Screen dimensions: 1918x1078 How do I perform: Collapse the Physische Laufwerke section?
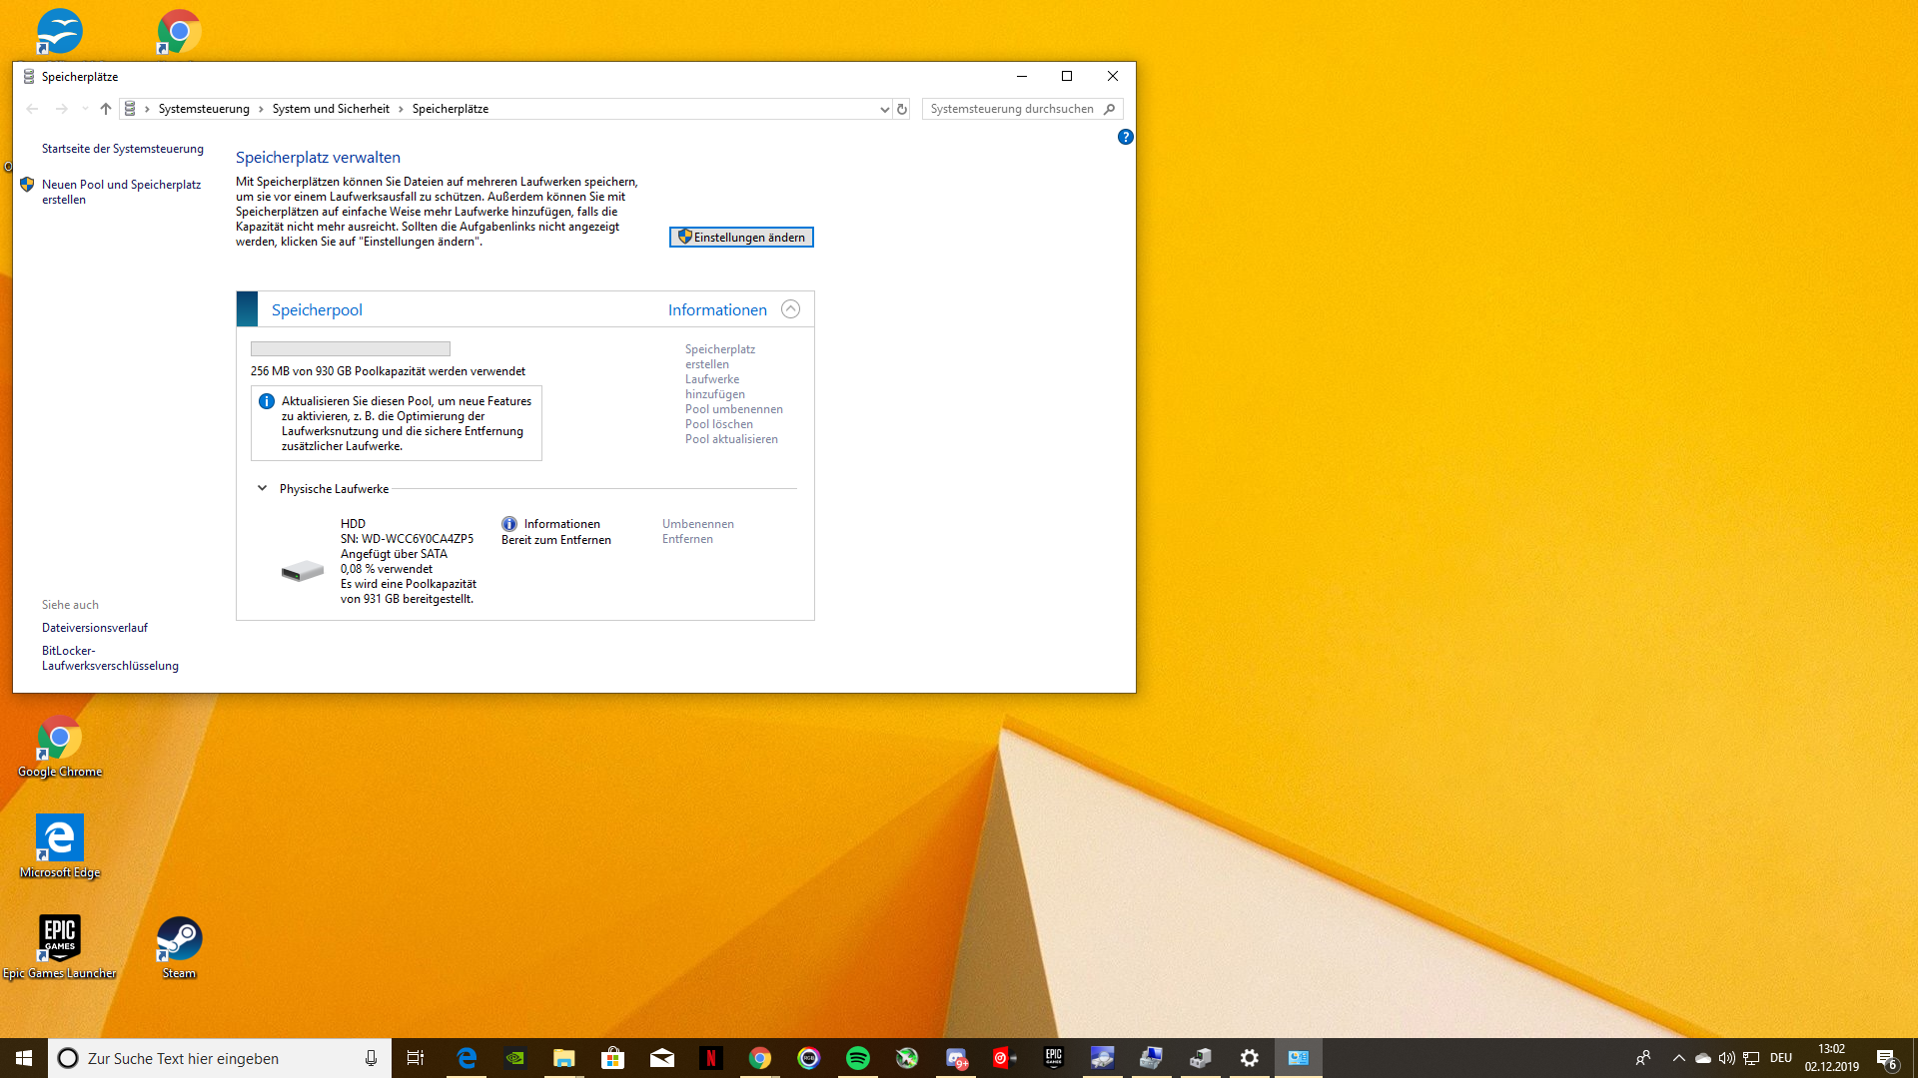[x=262, y=488]
